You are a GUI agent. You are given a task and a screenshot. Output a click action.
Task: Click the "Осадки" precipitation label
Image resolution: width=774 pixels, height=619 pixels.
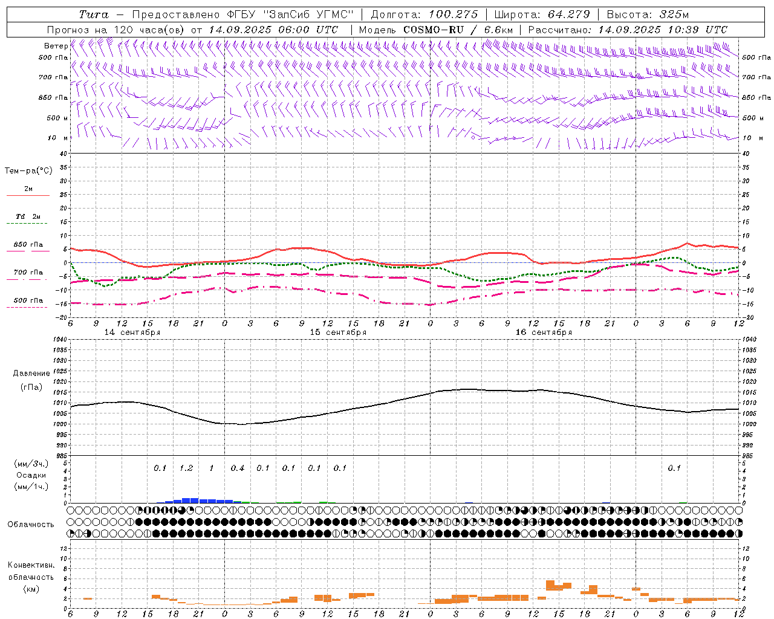point(31,475)
